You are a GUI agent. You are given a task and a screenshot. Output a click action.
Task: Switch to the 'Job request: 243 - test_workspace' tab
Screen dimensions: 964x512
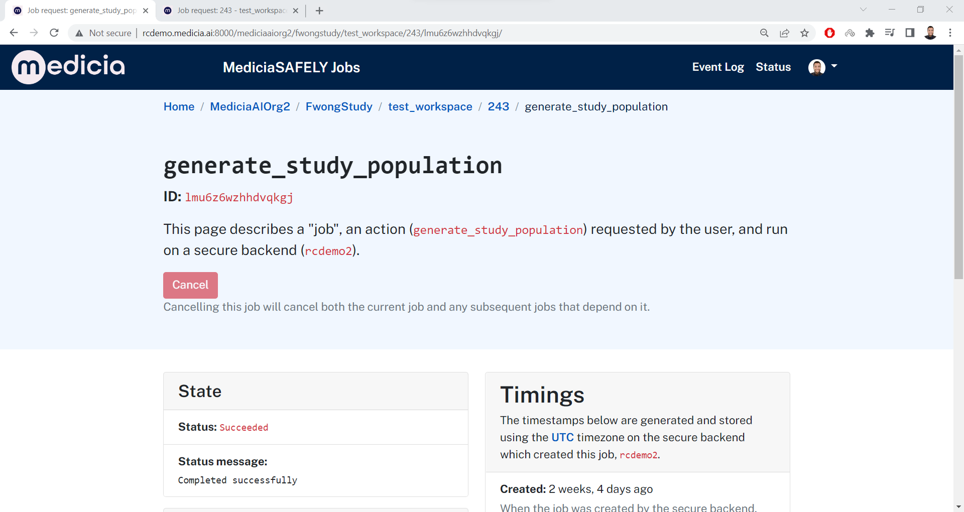[231, 11]
